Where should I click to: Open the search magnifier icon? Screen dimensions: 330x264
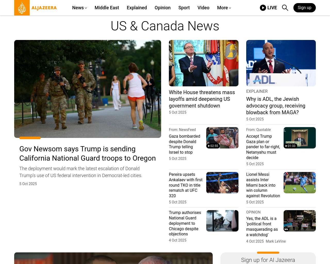click(285, 8)
